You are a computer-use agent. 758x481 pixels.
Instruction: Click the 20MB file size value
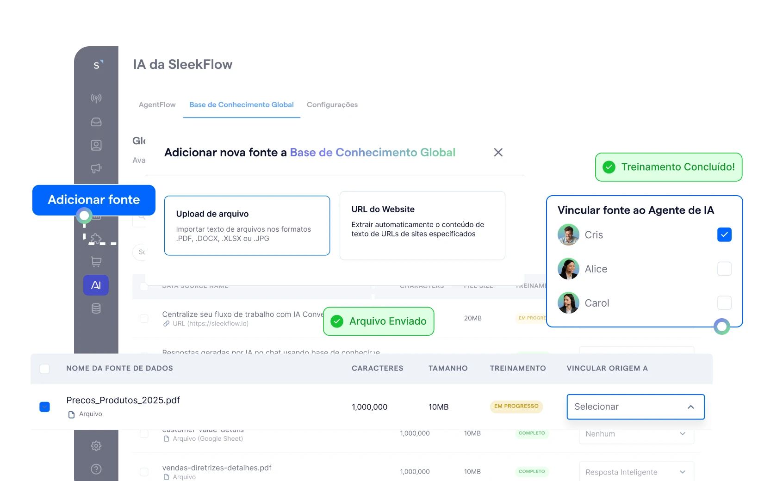pyautogui.click(x=473, y=318)
